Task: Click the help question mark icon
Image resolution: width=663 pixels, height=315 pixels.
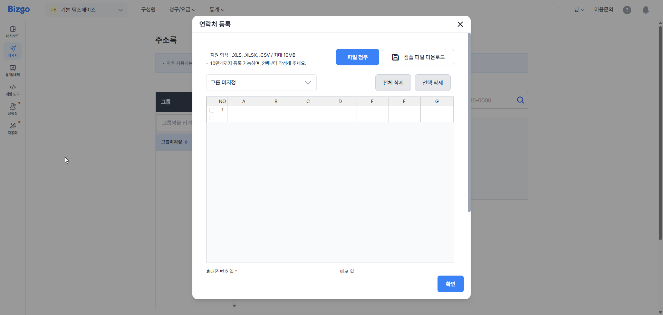Action: 627,10
